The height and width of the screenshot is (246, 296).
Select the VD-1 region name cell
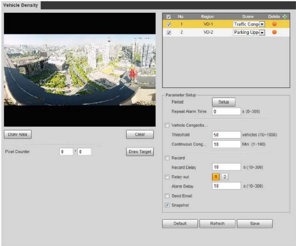tap(208, 24)
